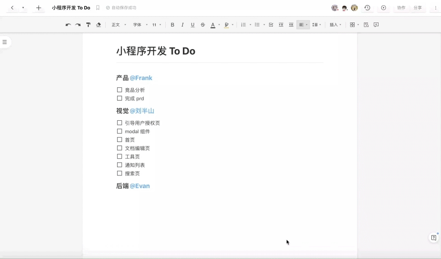Open the more options vertical dots
This screenshot has width=441, height=259.
(x=435, y=8)
